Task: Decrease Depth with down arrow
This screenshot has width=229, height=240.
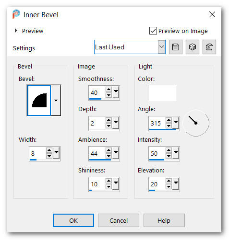Action: [108, 126]
